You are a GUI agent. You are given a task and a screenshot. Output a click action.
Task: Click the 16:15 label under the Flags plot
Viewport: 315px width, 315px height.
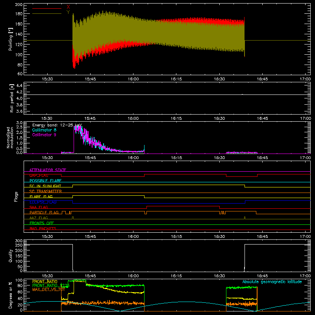(x=176, y=237)
